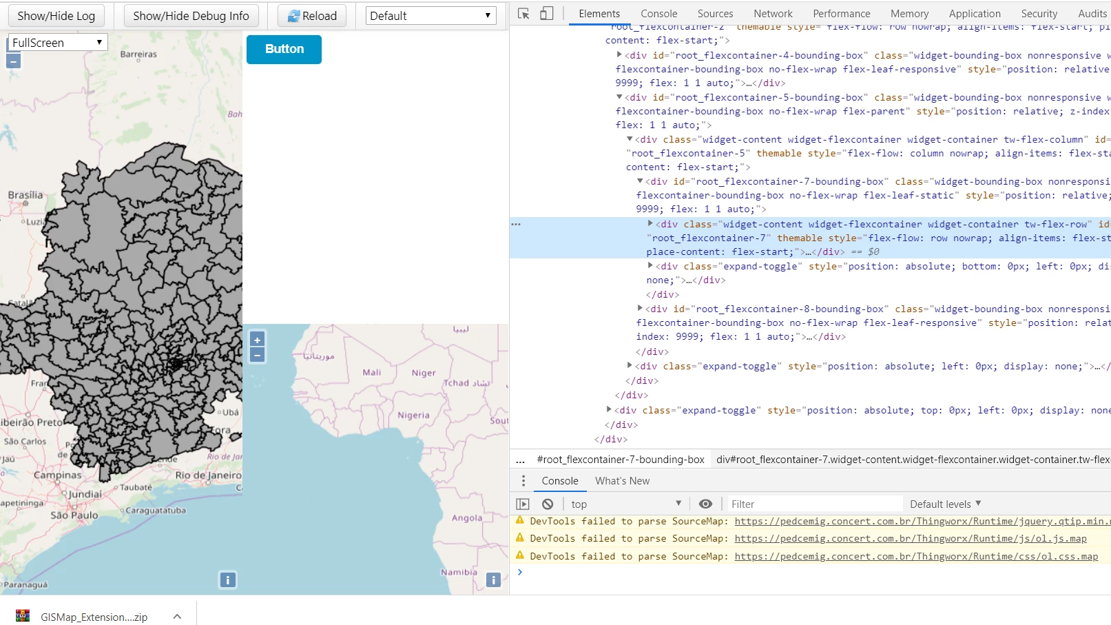The height and width of the screenshot is (625, 1111).
Task: Switch to the Memory tab
Action: tap(909, 14)
